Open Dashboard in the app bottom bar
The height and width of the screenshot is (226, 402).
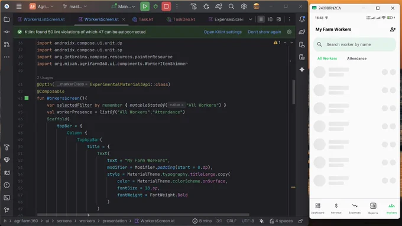pos(317,208)
